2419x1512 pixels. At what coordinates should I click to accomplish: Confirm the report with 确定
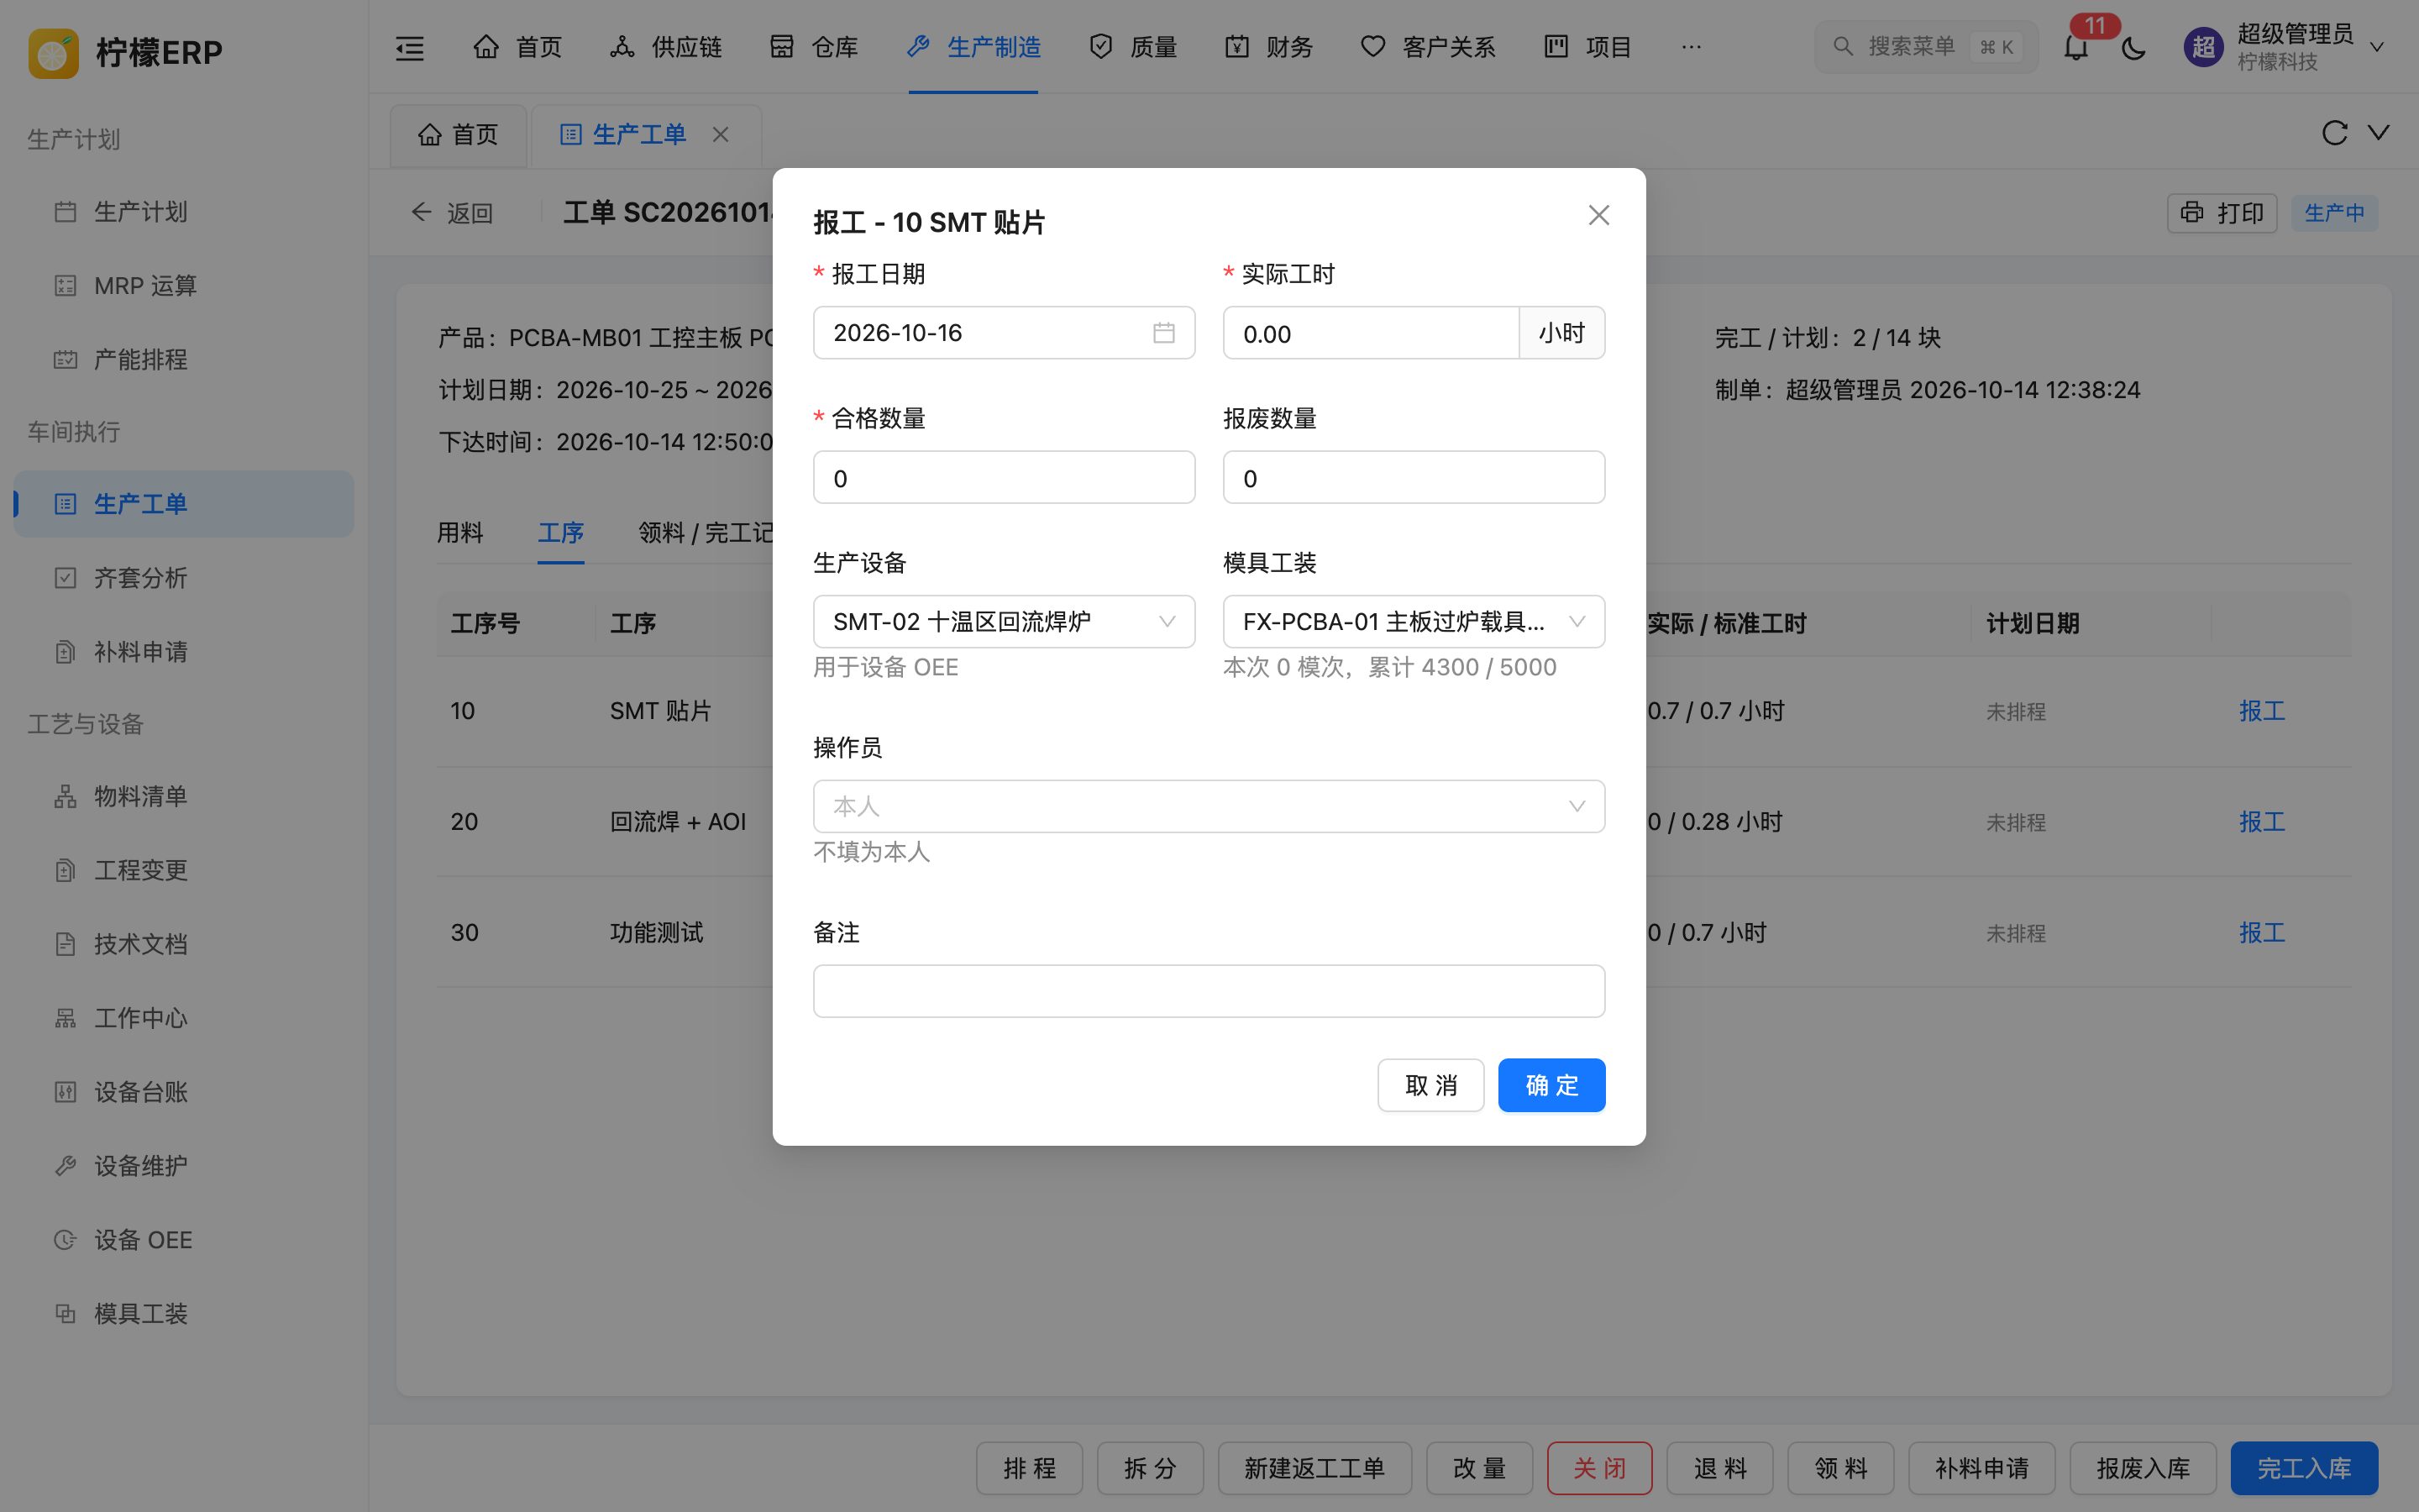point(1551,1085)
